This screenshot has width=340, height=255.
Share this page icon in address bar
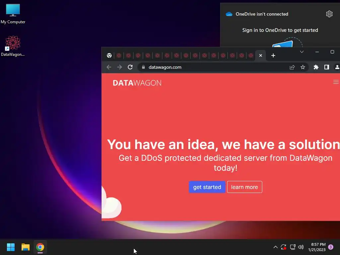tap(292, 67)
